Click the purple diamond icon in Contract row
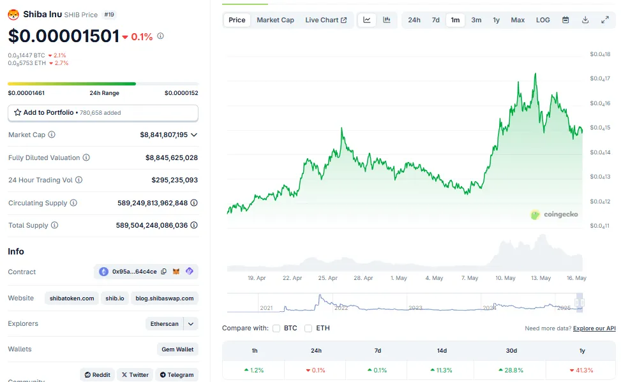 (x=190, y=271)
